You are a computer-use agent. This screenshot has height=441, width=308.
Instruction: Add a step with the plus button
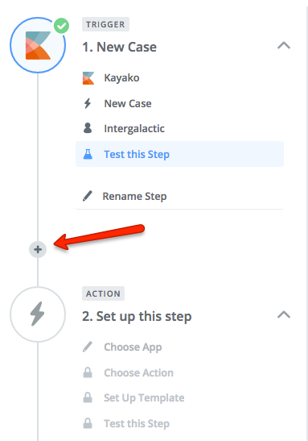[38, 249]
